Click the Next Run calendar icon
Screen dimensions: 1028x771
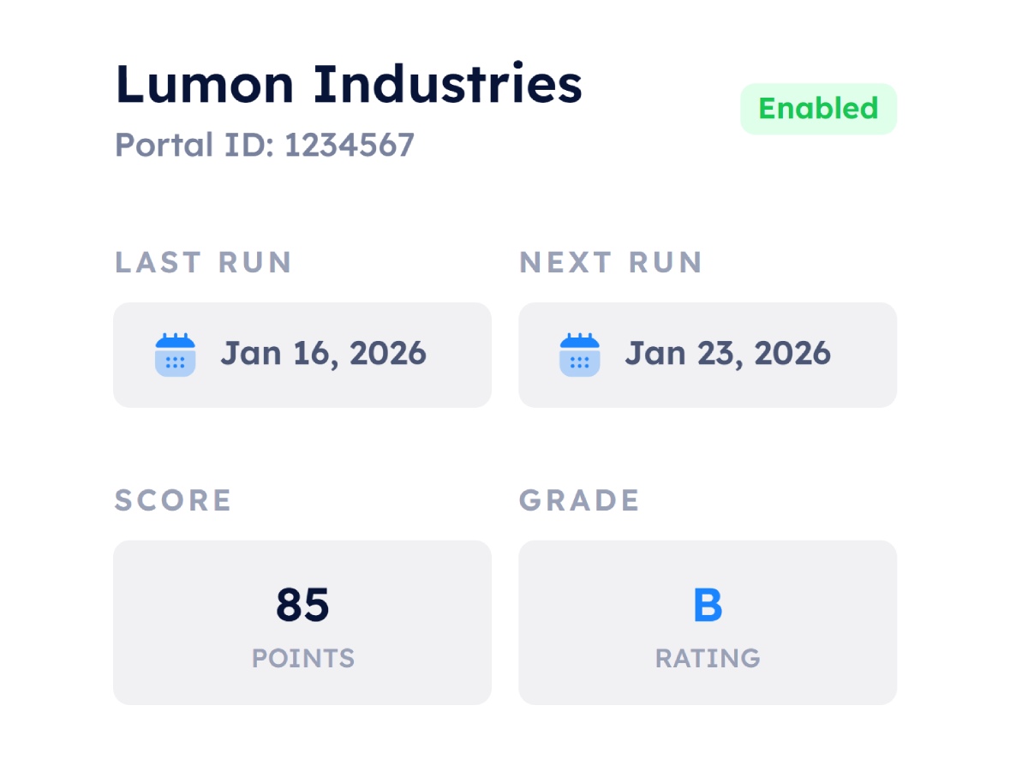580,354
